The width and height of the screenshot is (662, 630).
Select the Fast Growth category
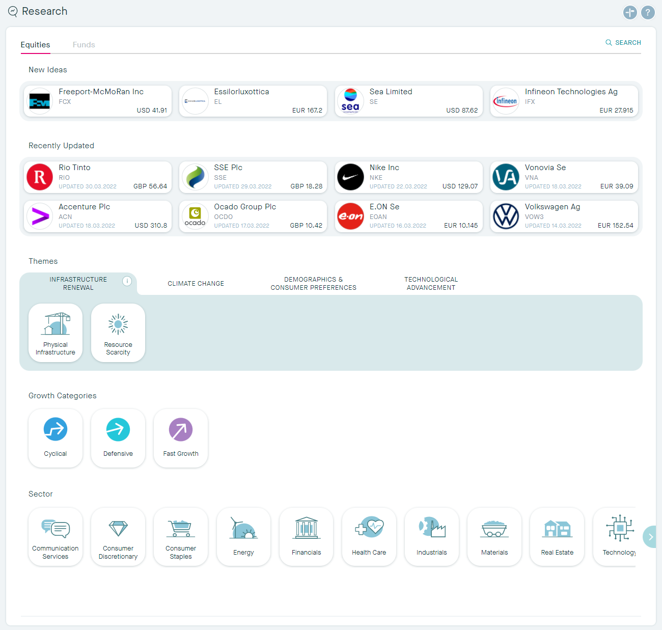pyautogui.click(x=181, y=438)
